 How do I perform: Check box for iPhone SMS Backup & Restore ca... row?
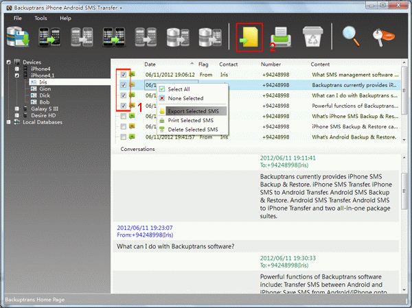(x=123, y=126)
